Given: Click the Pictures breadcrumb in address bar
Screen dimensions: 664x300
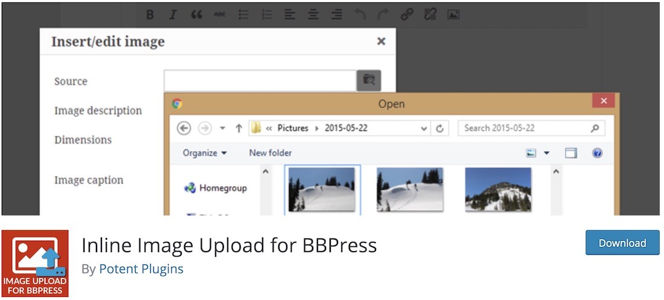Looking at the screenshot, I should 293,128.
